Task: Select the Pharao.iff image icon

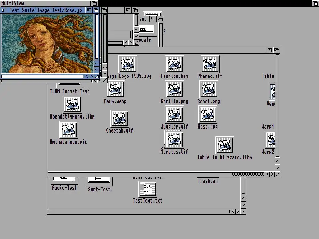Action: pyautogui.click(x=210, y=64)
